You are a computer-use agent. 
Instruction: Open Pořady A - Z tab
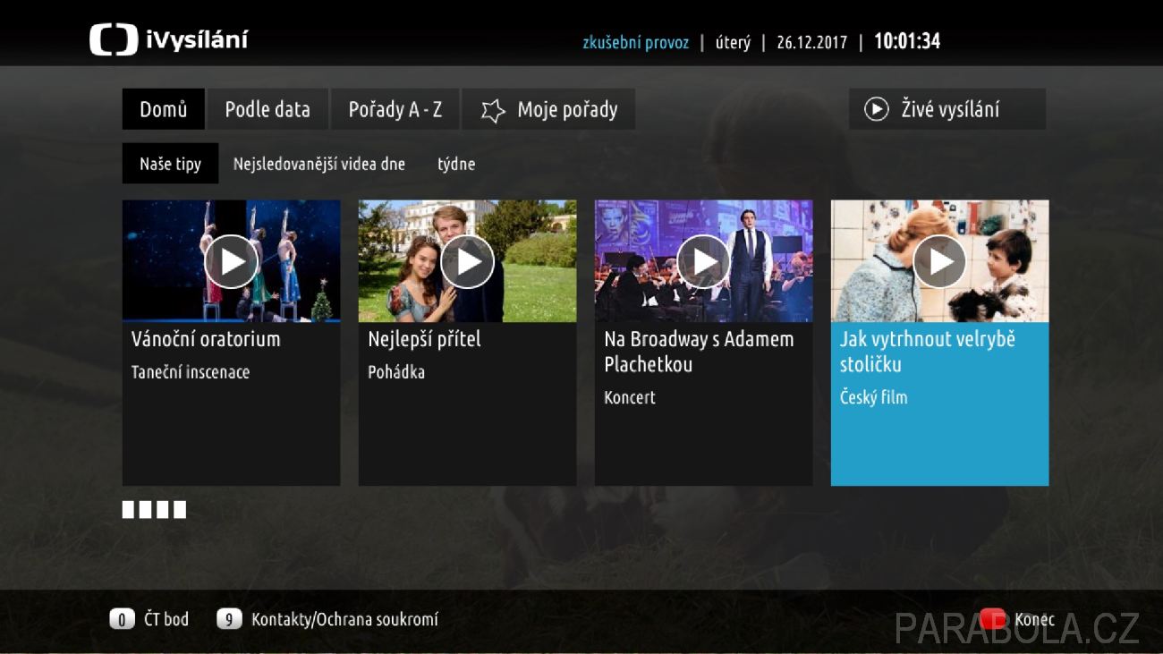(395, 109)
